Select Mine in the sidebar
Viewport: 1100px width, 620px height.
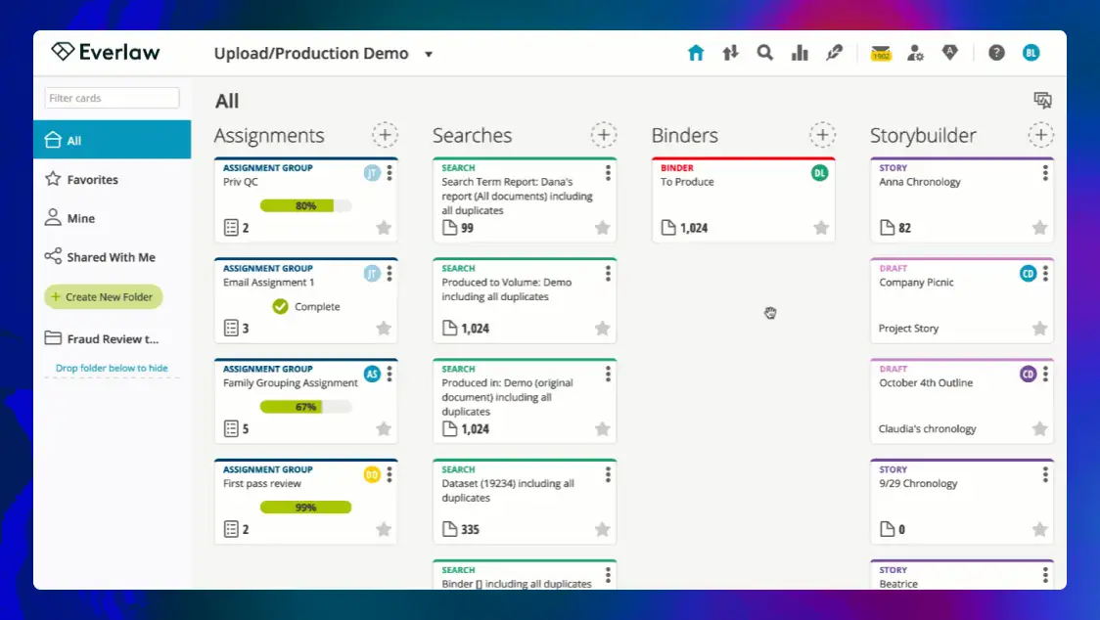113,218
